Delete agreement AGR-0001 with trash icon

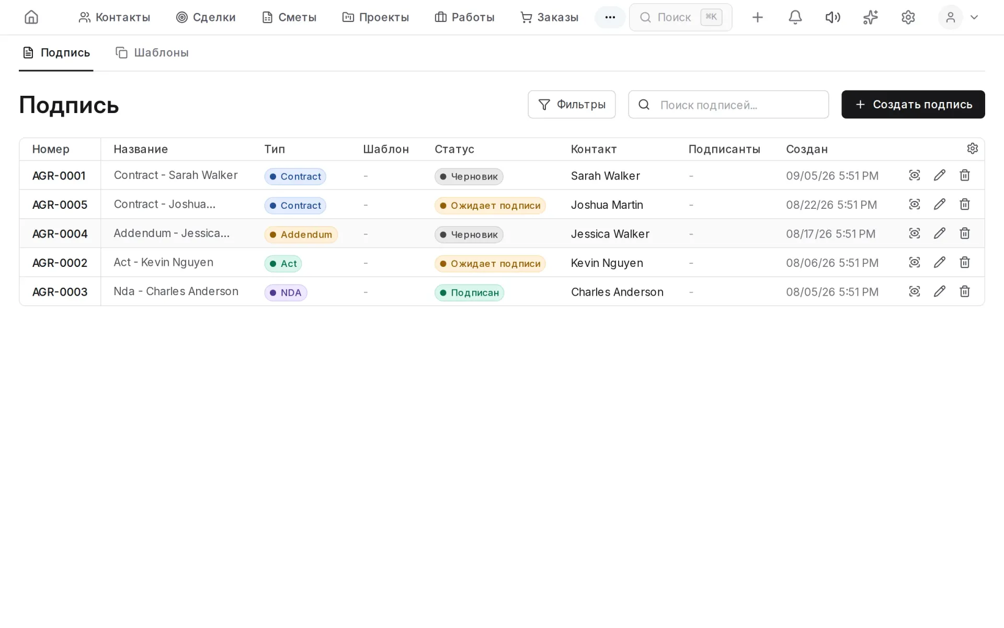coord(964,175)
